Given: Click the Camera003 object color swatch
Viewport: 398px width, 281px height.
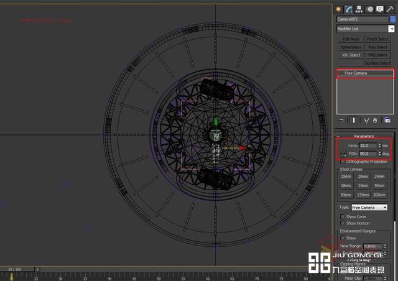Looking at the screenshot, I should coord(392,19).
